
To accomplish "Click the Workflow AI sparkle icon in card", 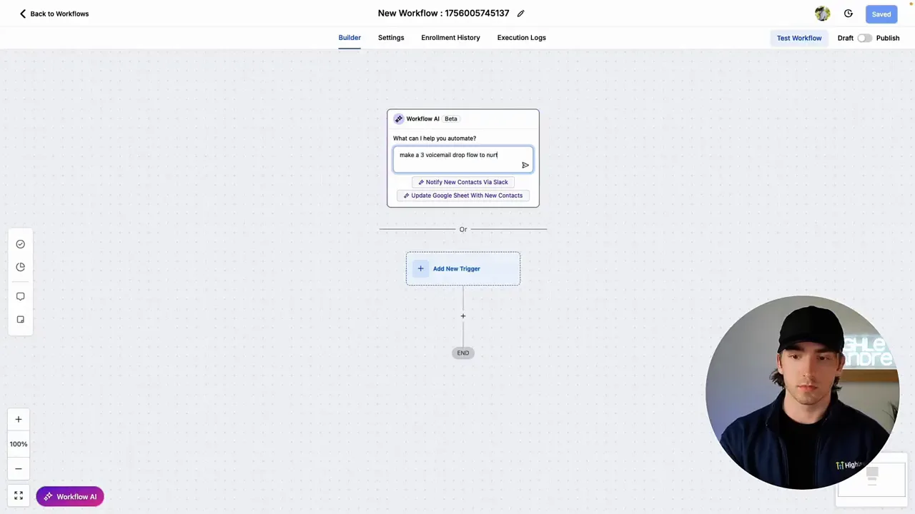I will (399, 119).
